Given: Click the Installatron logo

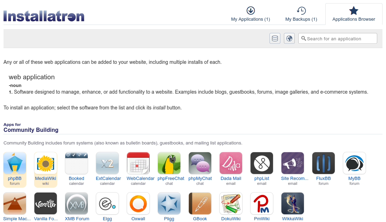Looking at the screenshot, I should (44, 16).
